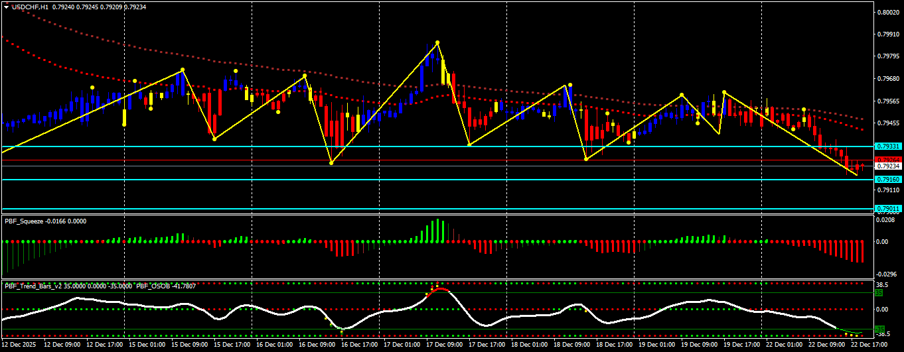Viewport: 904px width, 352px height.
Task: Click the white 0.79234 current price tag
Action: point(887,166)
